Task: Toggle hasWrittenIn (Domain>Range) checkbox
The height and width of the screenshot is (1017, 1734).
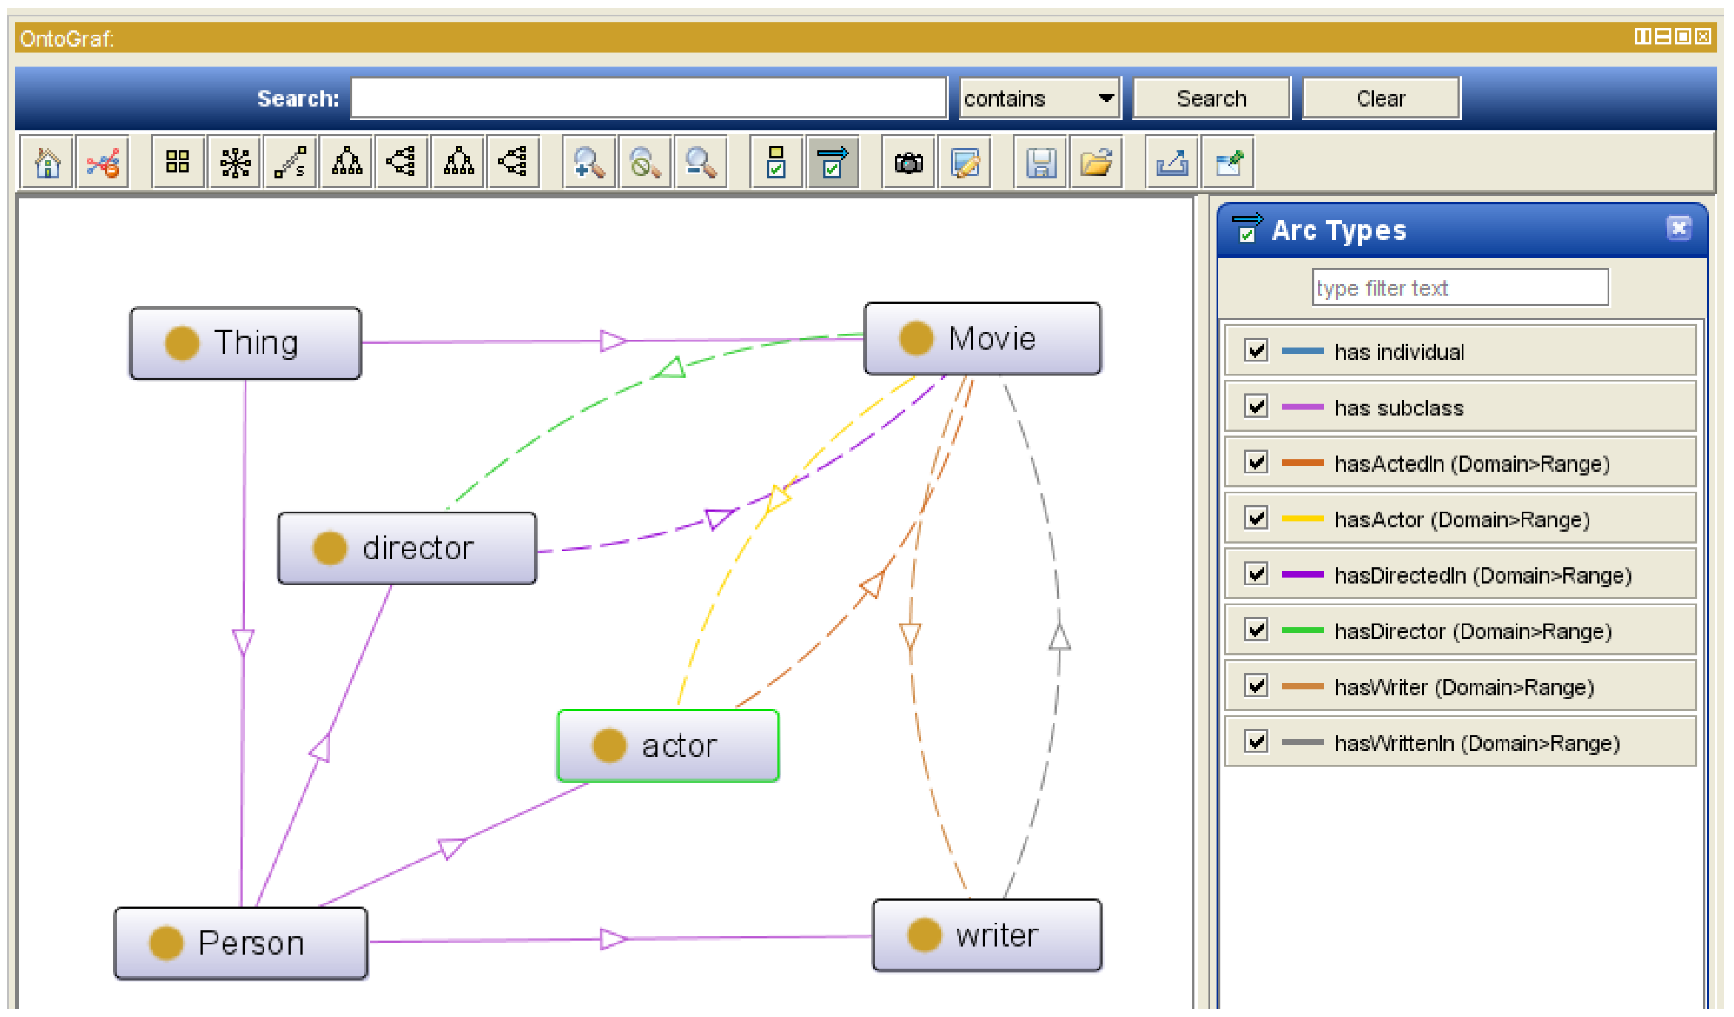Action: click(x=1256, y=741)
